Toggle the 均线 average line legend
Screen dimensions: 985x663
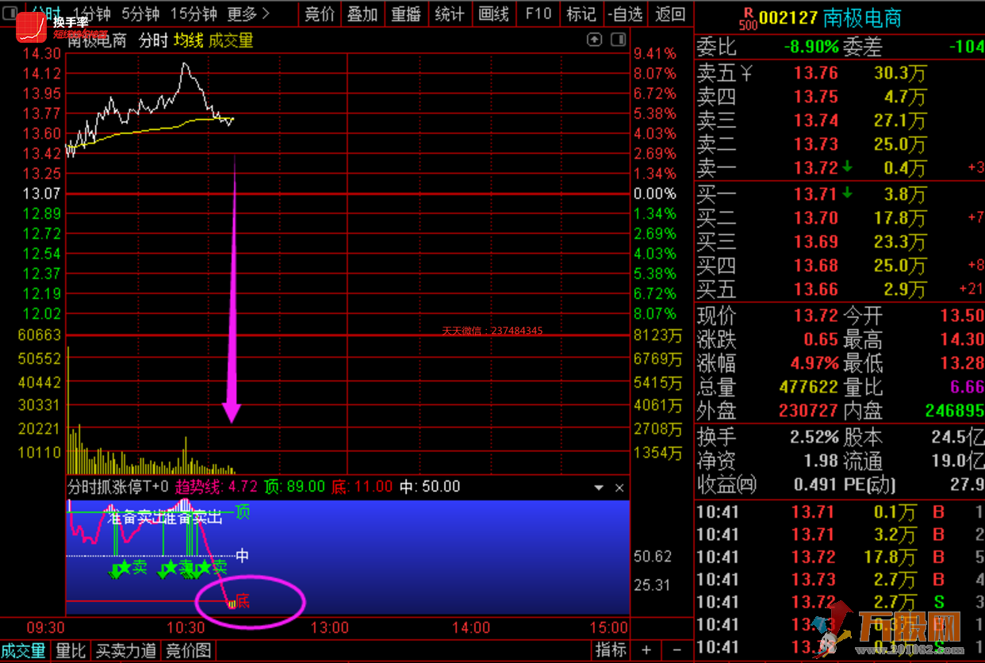pos(189,40)
